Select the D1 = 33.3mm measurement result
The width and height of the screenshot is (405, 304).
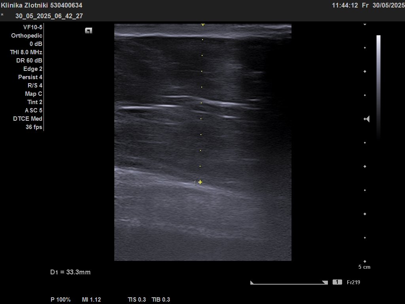point(70,272)
